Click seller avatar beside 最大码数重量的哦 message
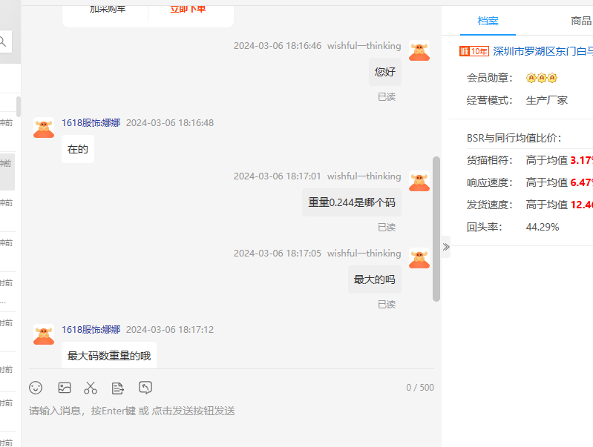This screenshot has width=593, height=447. click(44, 334)
